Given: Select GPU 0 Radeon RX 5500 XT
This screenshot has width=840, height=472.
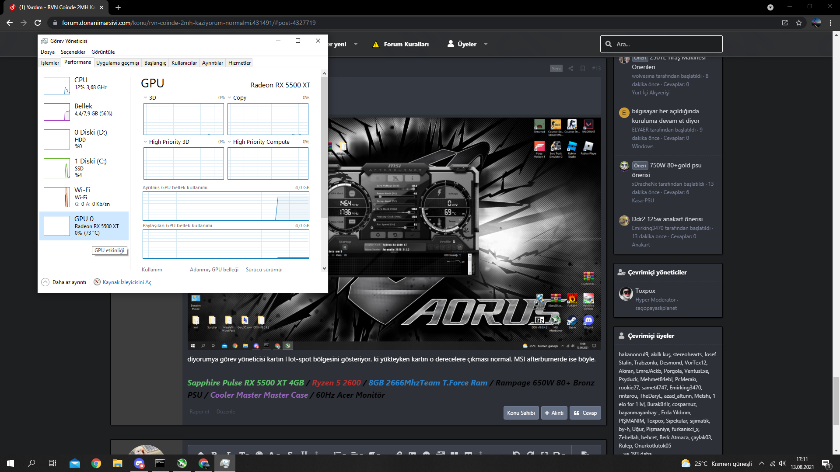Looking at the screenshot, I should [x=84, y=226].
